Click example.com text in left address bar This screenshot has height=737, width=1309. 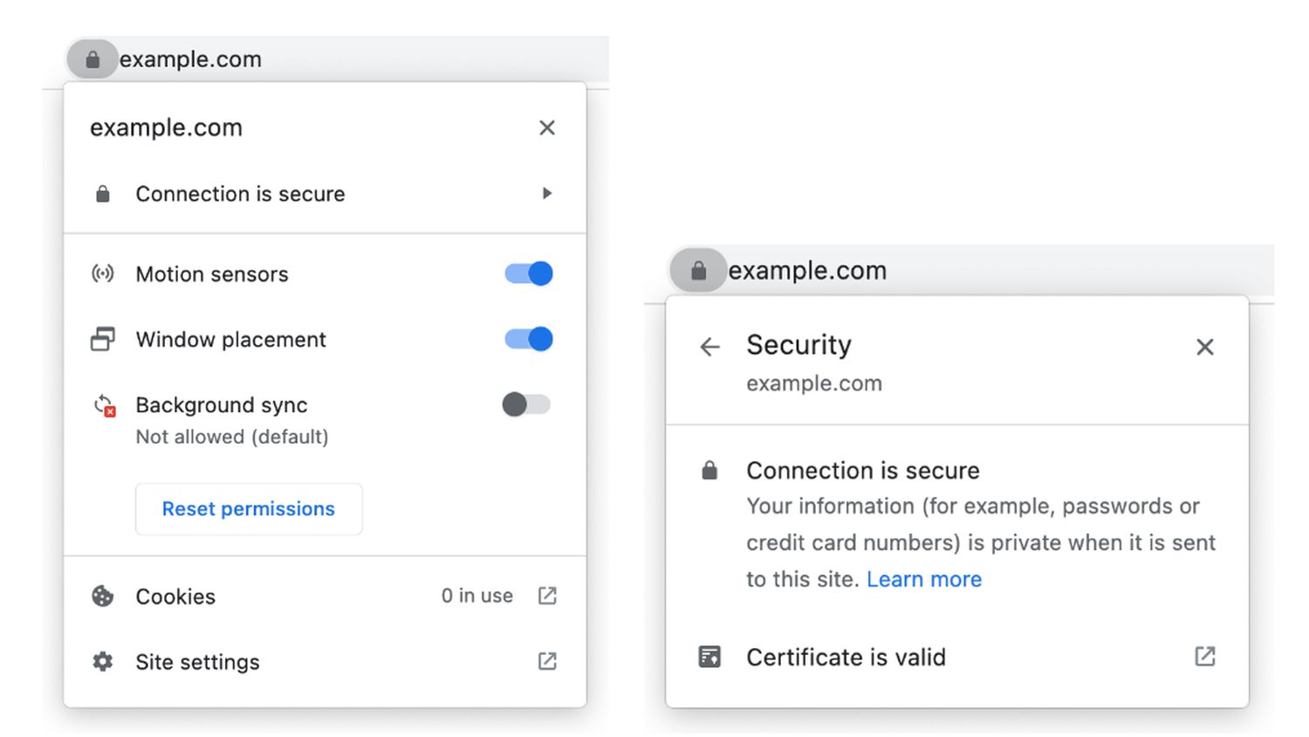pyautogui.click(x=190, y=59)
